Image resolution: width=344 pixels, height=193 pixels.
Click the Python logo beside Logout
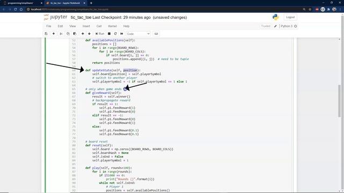276,17
